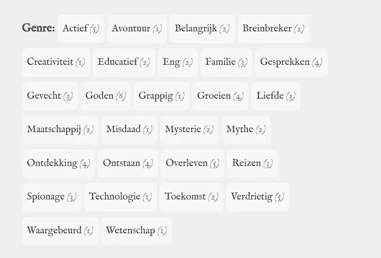Select the Spionage genre filter
The height and width of the screenshot is (258, 381).
pos(51,197)
